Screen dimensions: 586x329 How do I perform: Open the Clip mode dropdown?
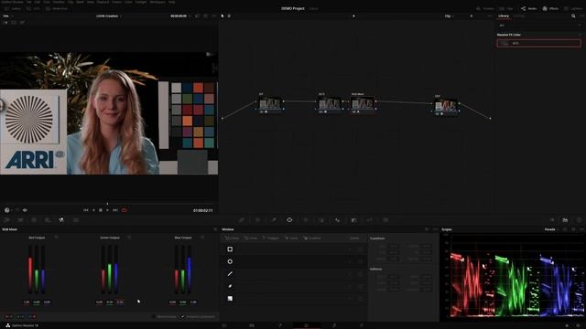(450, 16)
